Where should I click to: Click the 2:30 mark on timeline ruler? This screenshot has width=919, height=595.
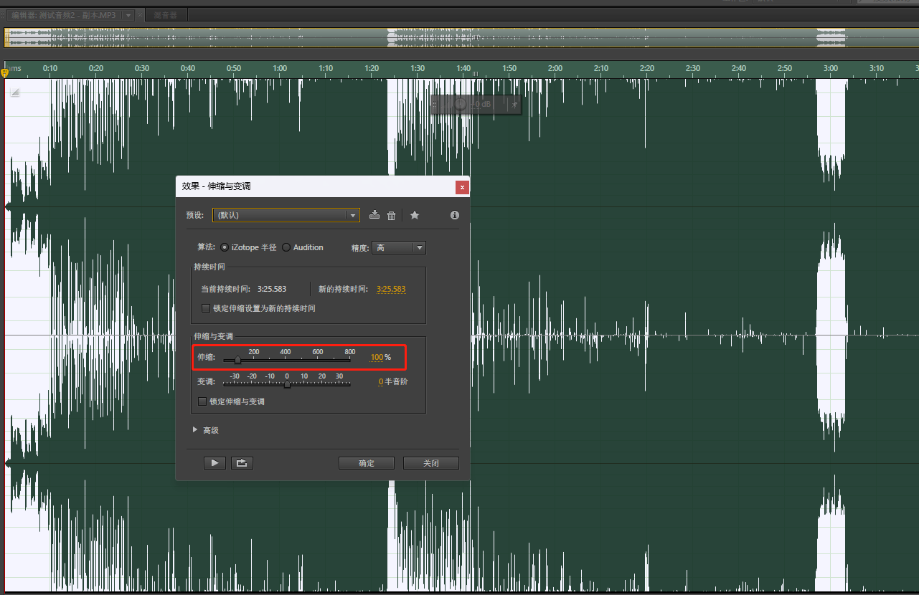[693, 69]
